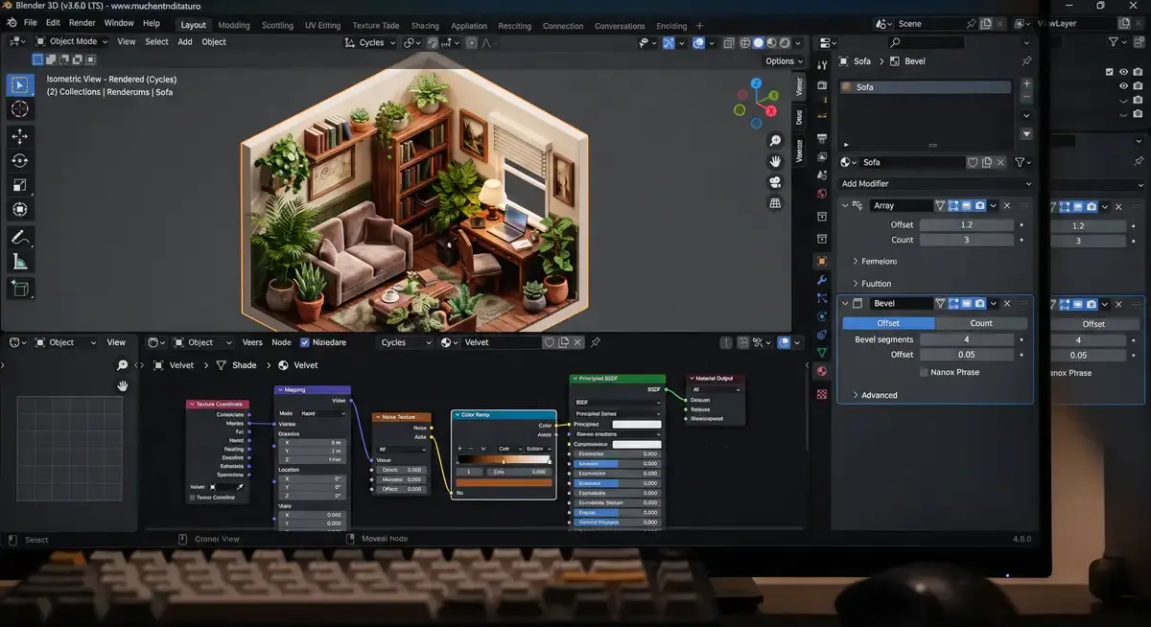Viewport: 1151px width, 627px height.
Task: Open the Cycles dropdown in viewport header
Action: pos(370,42)
